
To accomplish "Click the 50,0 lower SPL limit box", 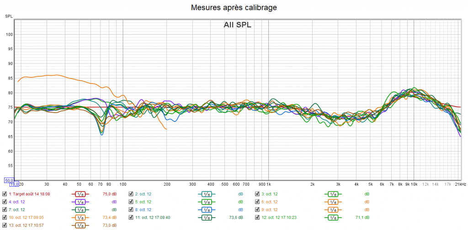I will tap(8, 180).
